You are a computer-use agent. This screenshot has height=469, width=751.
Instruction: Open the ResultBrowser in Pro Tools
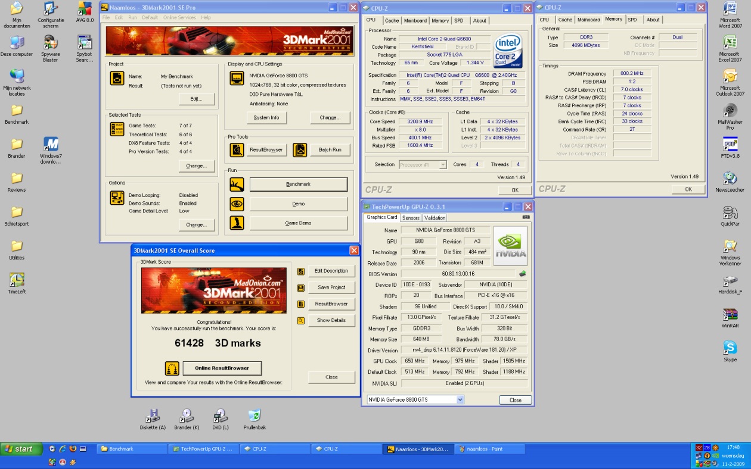(x=266, y=150)
